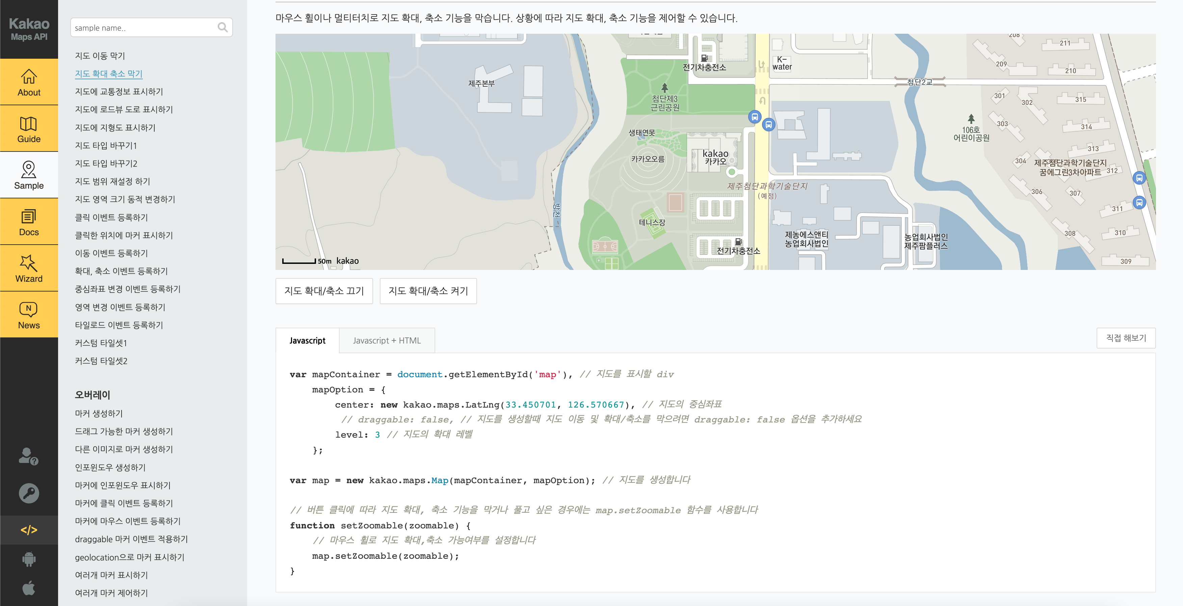The height and width of the screenshot is (606, 1183).
Task: Click the 직접 해보기 button
Action: (1126, 338)
